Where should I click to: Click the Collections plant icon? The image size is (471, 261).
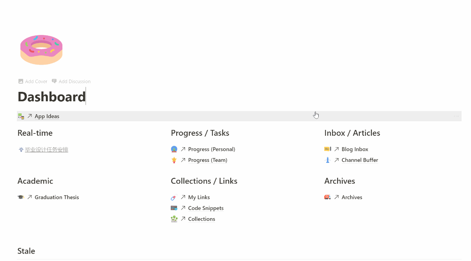(x=174, y=219)
